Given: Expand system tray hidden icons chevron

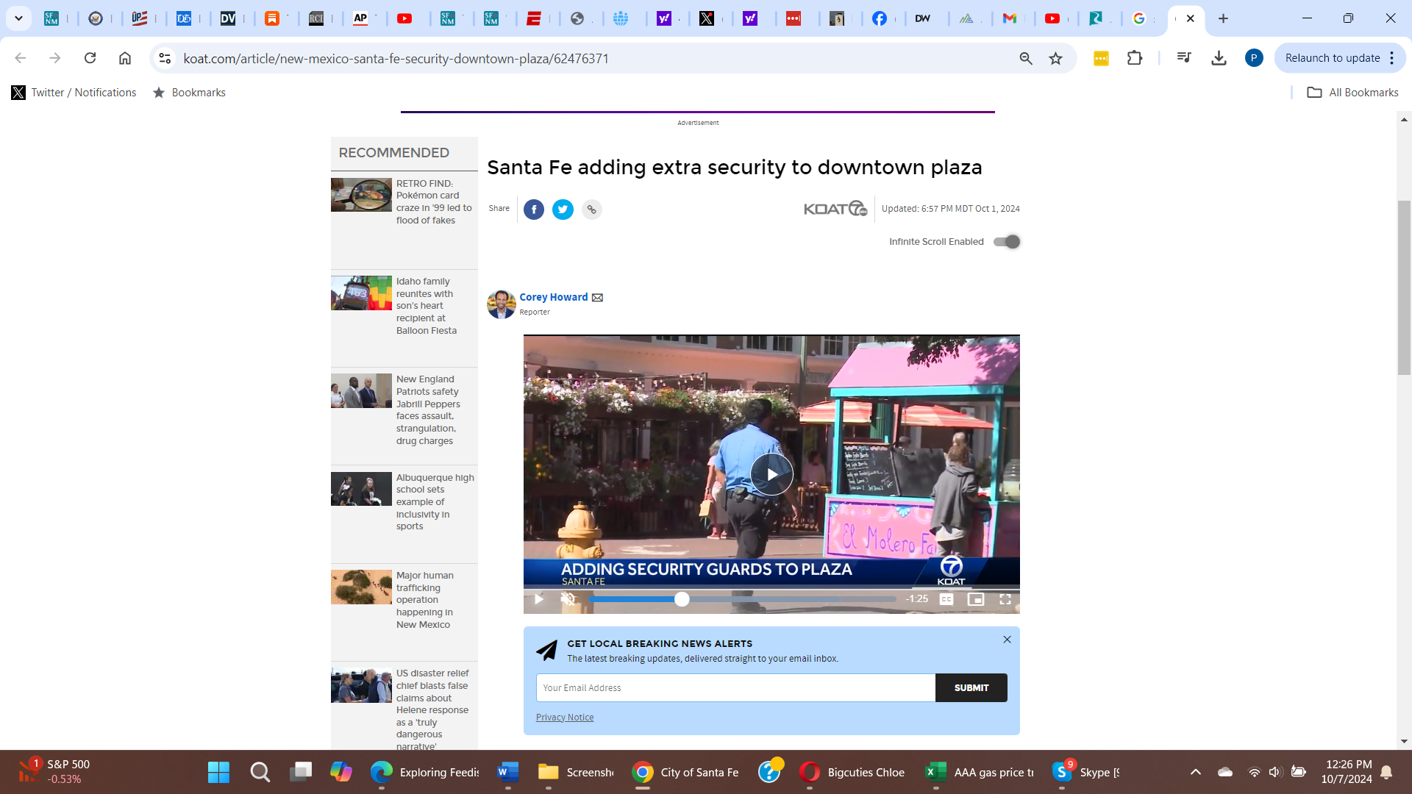Looking at the screenshot, I should click(x=1195, y=772).
